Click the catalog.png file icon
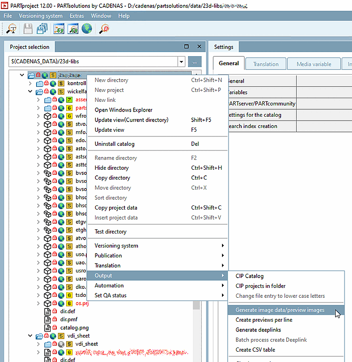Viewport: 352px width, 362px height. tap(47, 327)
